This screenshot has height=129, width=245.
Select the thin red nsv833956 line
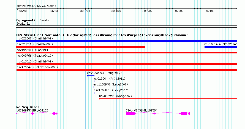coord(168,99)
